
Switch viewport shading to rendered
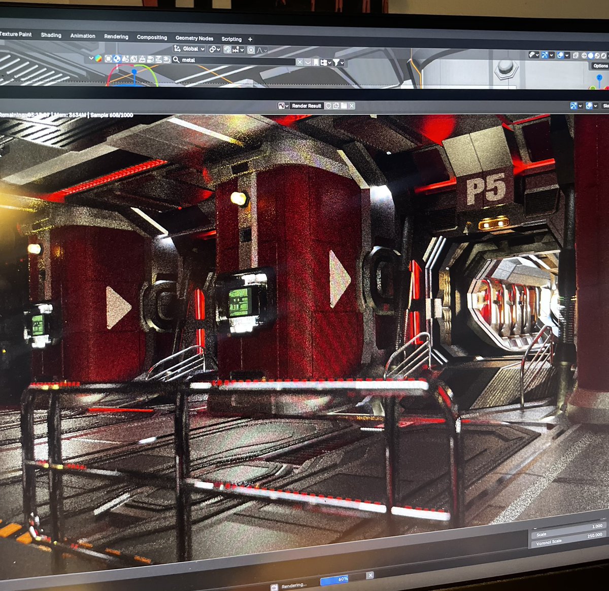(x=603, y=56)
